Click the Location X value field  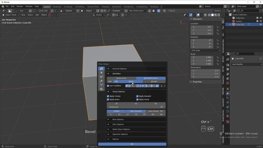[202, 27]
